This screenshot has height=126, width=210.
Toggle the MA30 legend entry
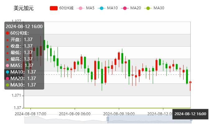154,8
